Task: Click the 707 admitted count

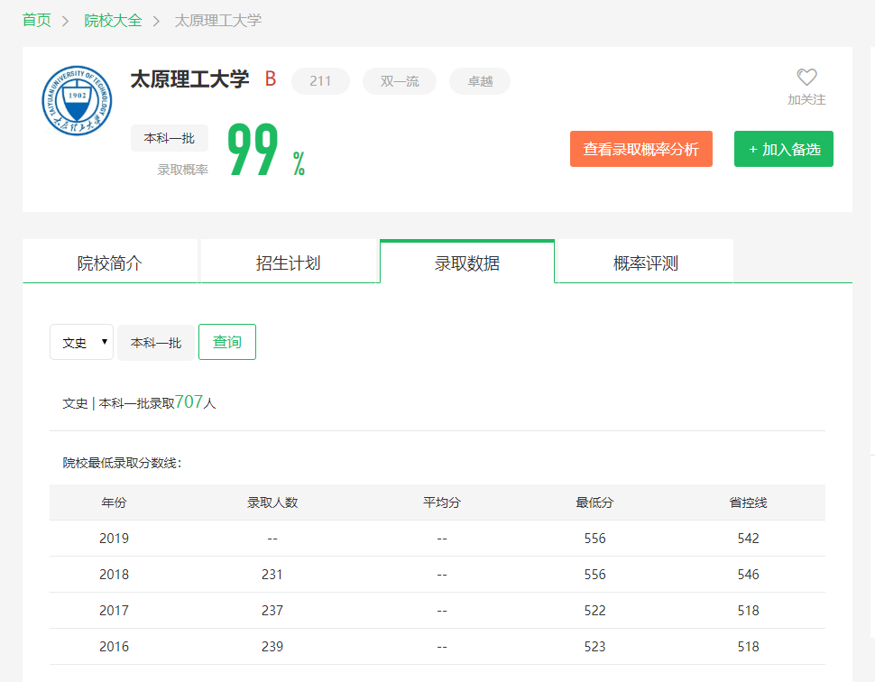Action: point(189,401)
